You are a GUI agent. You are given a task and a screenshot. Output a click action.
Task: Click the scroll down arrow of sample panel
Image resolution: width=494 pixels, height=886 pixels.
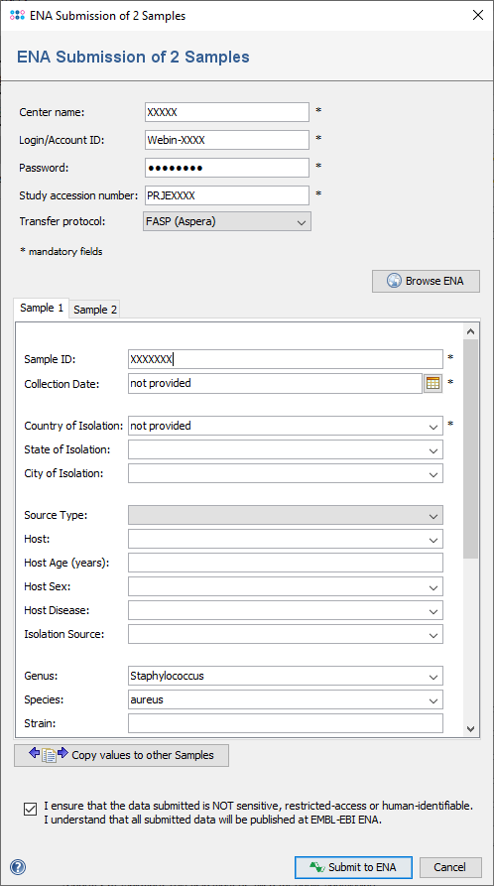click(471, 729)
